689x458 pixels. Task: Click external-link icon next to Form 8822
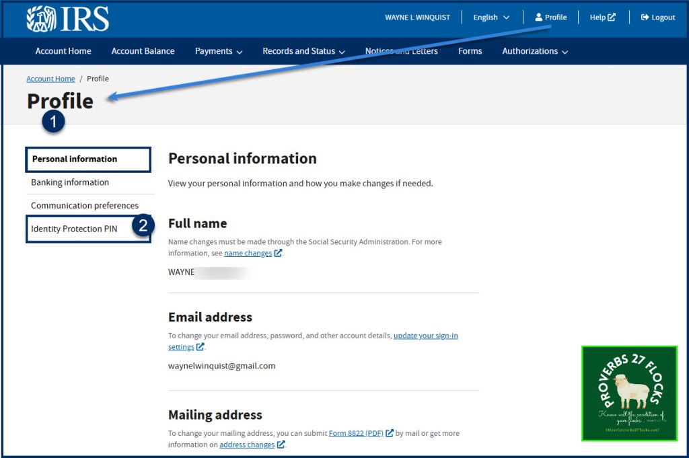click(x=390, y=433)
